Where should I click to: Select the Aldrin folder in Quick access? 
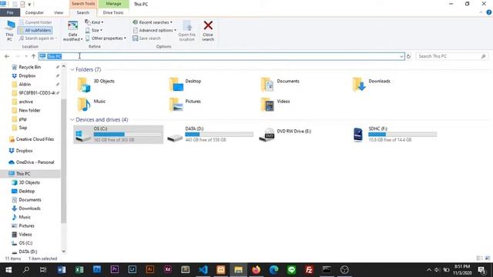25,85
